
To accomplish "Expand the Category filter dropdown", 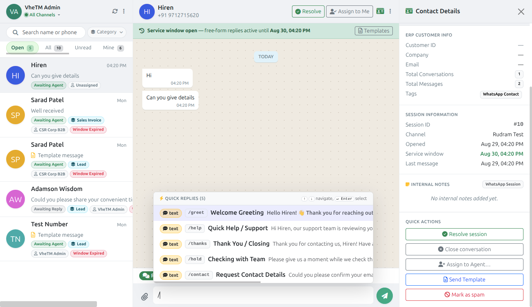I will coord(107,32).
